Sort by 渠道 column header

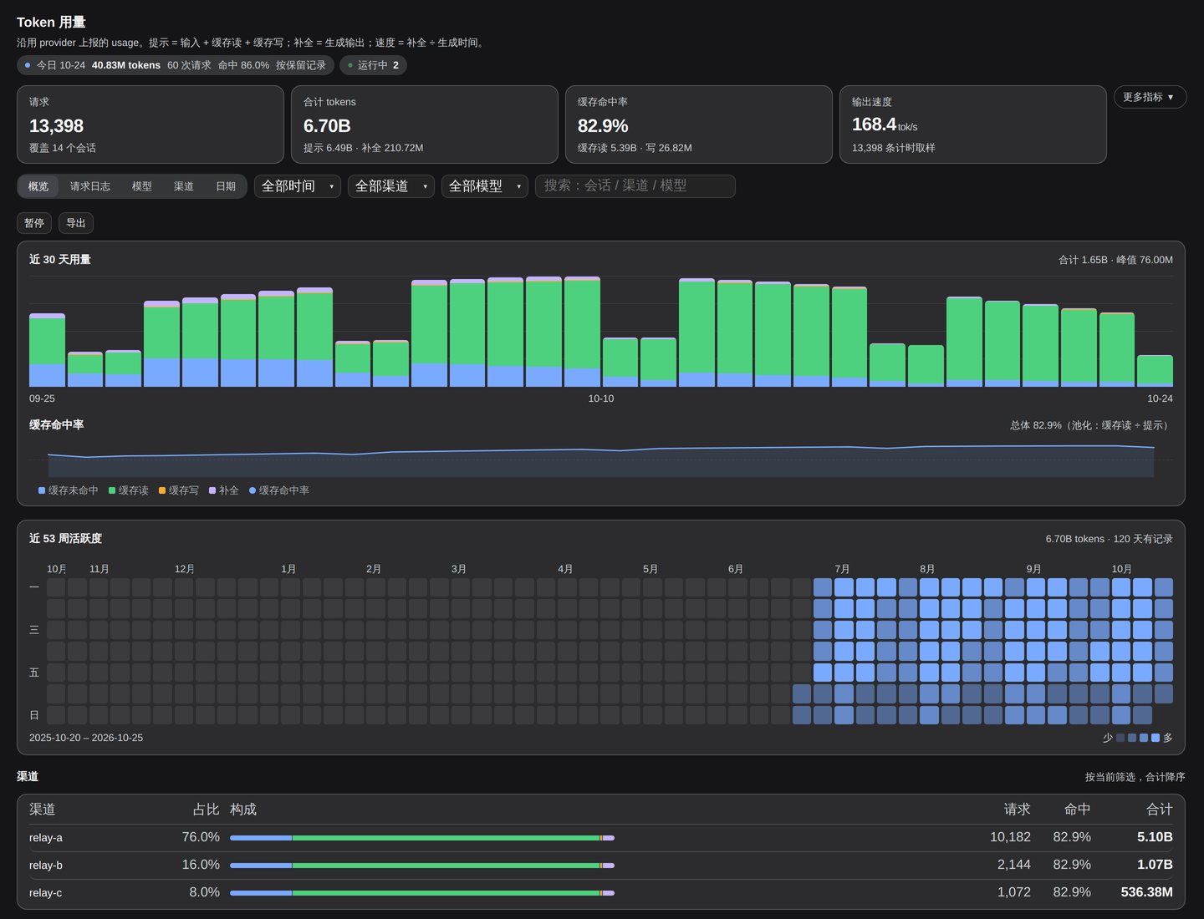tap(43, 810)
